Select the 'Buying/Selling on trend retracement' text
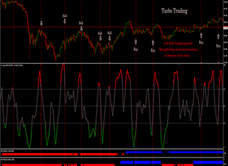 pyautogui.click(x=178, y=49)
